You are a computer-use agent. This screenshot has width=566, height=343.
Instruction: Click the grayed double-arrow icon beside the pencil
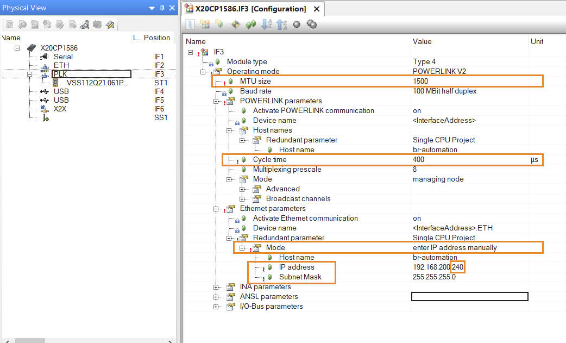(97, 24)
